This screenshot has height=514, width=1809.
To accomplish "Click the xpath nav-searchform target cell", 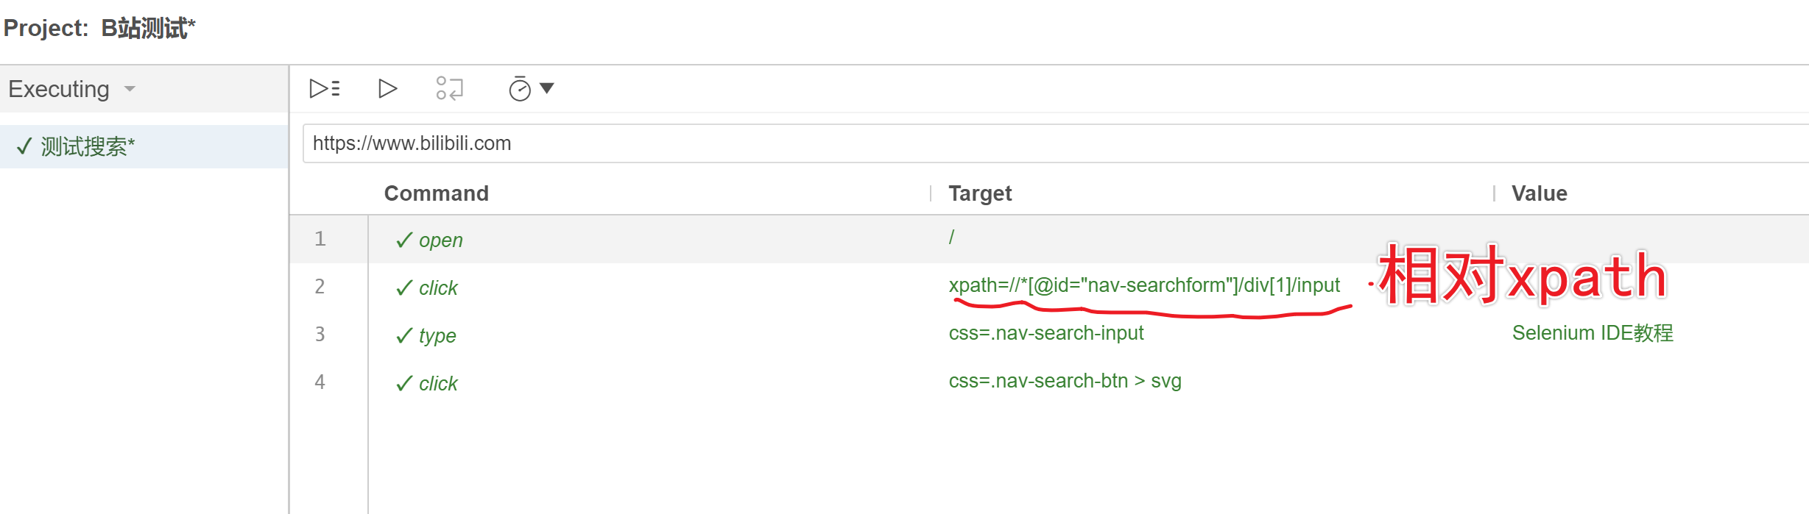I will pyautogui.click(x=1143, y=285).
